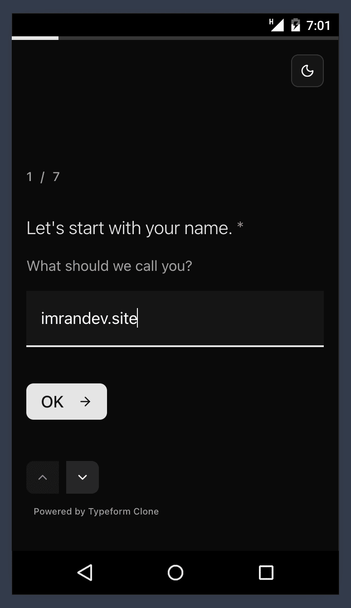The width and height of the screenshot is (351, 608).
Task: Click the "What should we call you?" subtitle
Action: coord(109,265)
